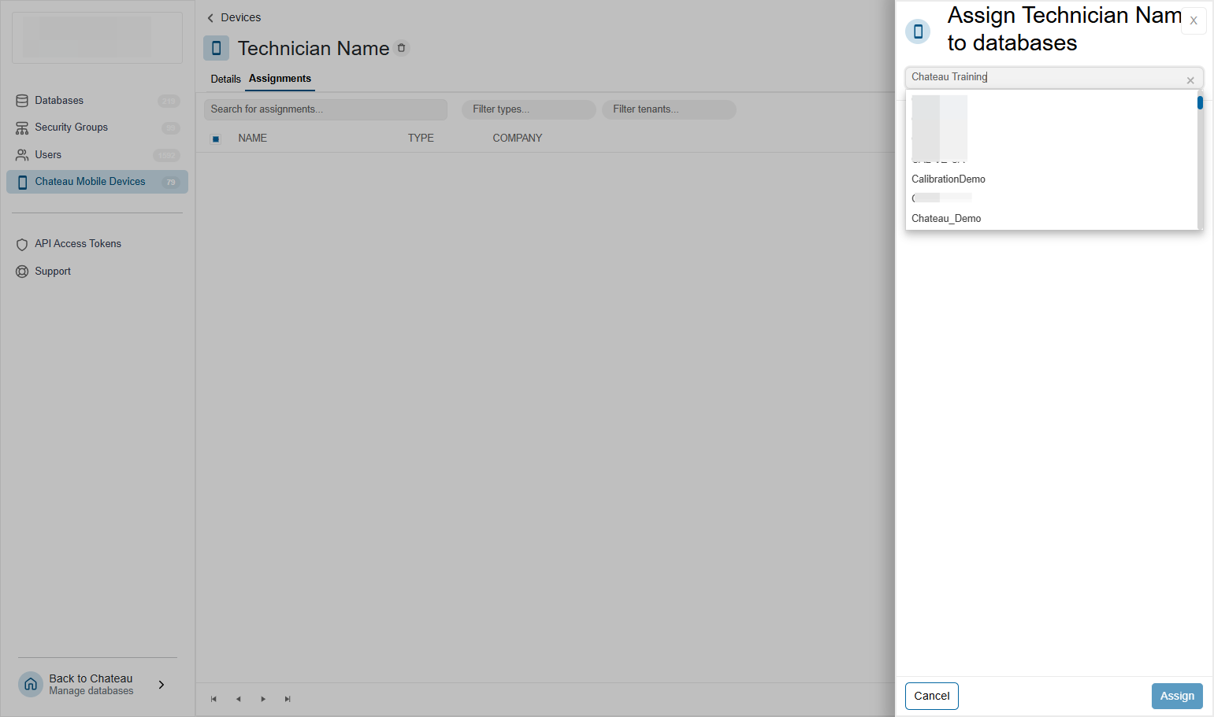Open the Filter types dropdown
1214x717 pixels.
pos(529,109)
